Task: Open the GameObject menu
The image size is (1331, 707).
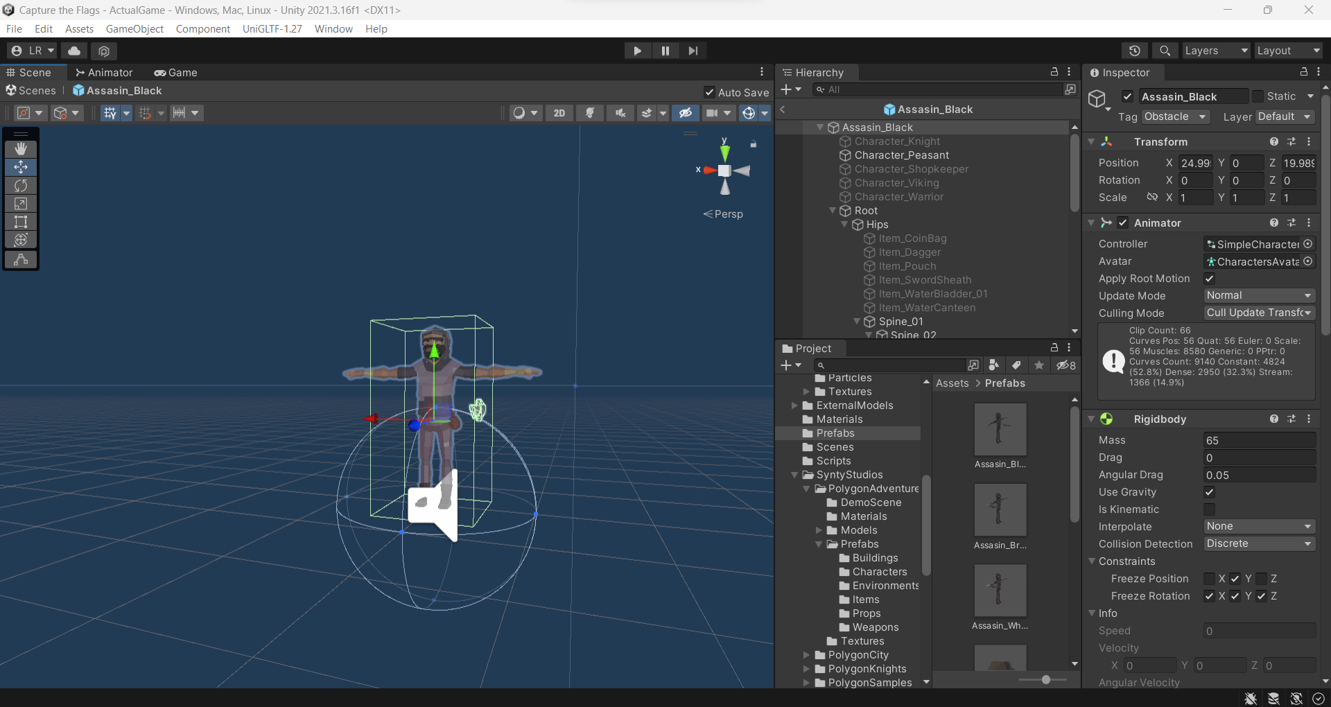Action: coord(135,28)
